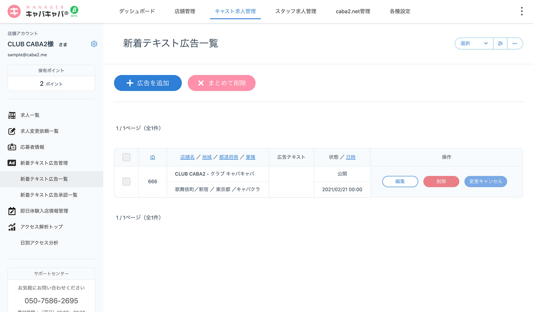
Task: Click the アクセス解析トップ chart icon
Action: pyautogui.click(x=12, y=227)
